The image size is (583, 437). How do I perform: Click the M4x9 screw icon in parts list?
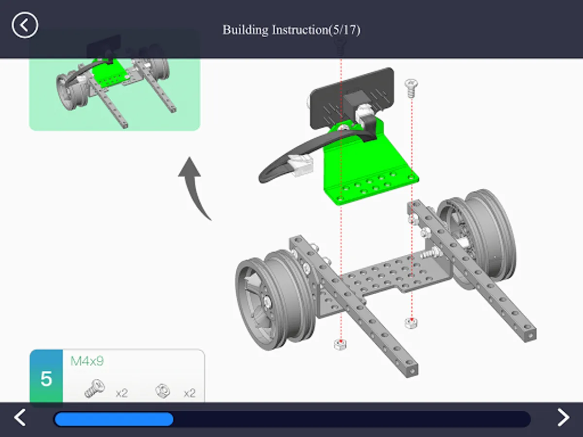pos(95,389)
